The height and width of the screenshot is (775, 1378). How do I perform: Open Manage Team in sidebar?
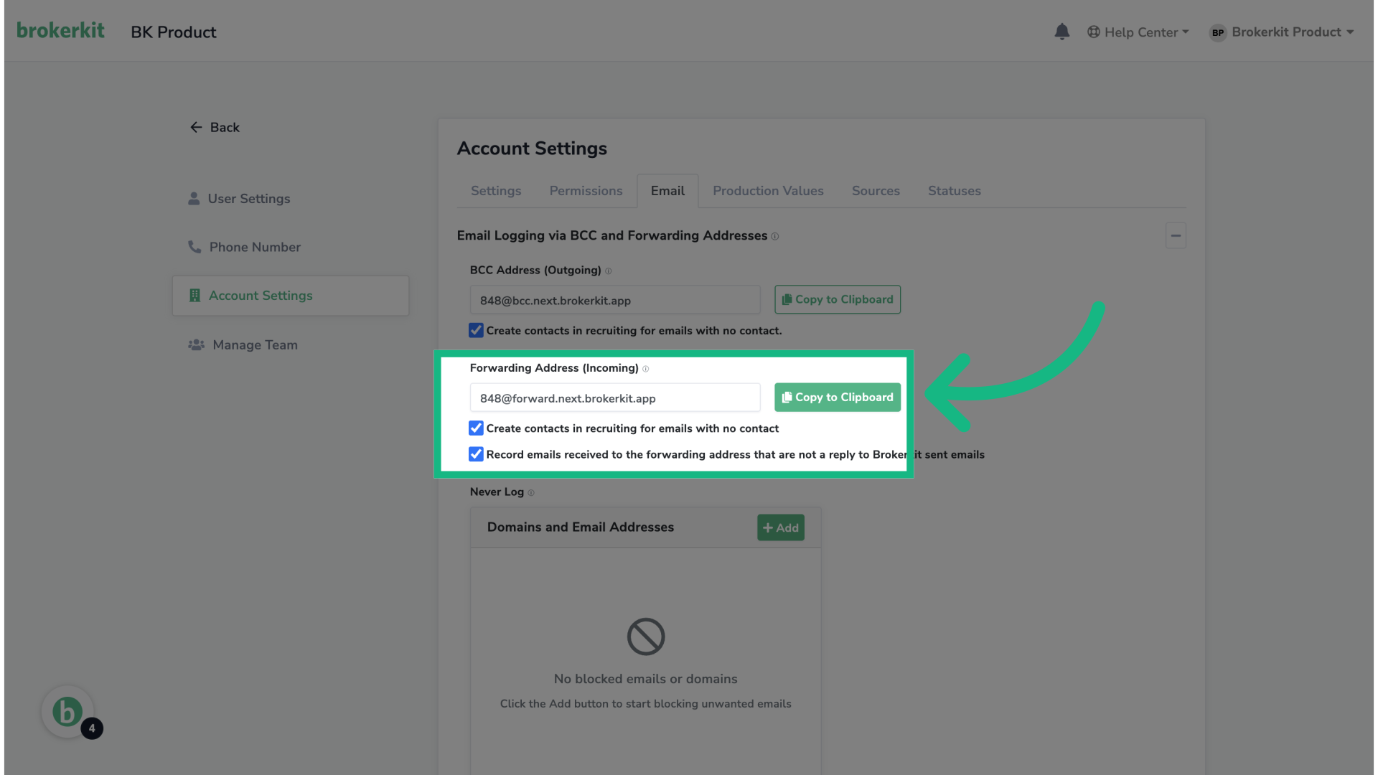point(243,345)
